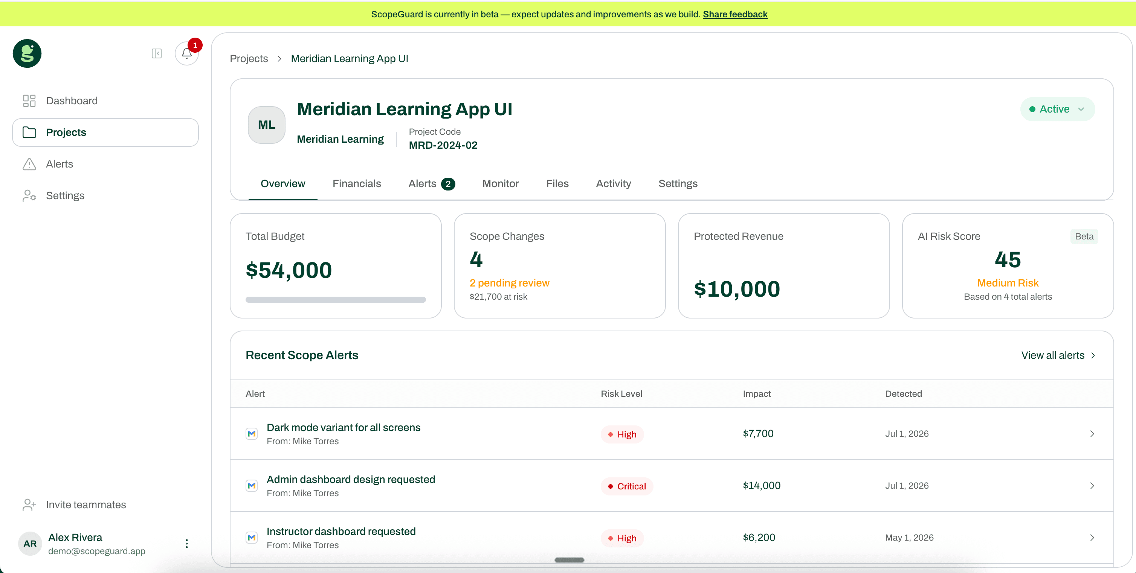Click the ML project avatar
Viewport: 1136px width, 573px height.
[x=266, y=125]
